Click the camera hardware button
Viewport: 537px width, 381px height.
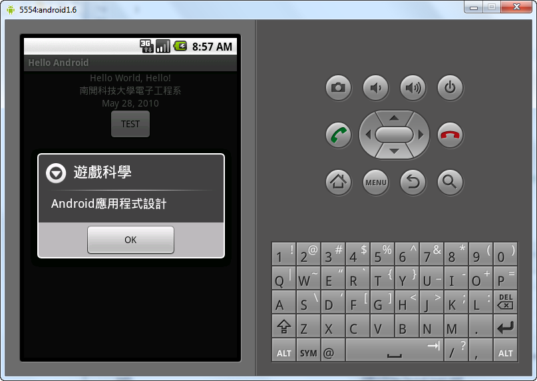338,88
